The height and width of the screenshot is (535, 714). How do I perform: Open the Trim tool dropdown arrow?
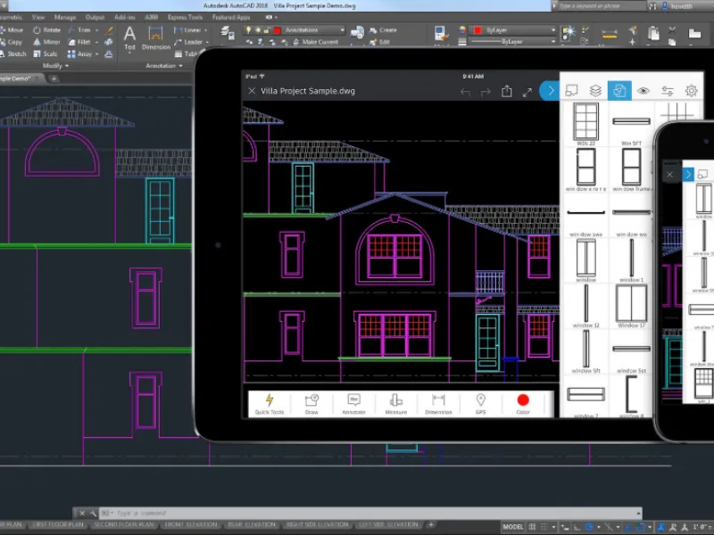pos(96,30)
